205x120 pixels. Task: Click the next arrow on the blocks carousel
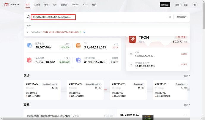[x=188, y=89]
